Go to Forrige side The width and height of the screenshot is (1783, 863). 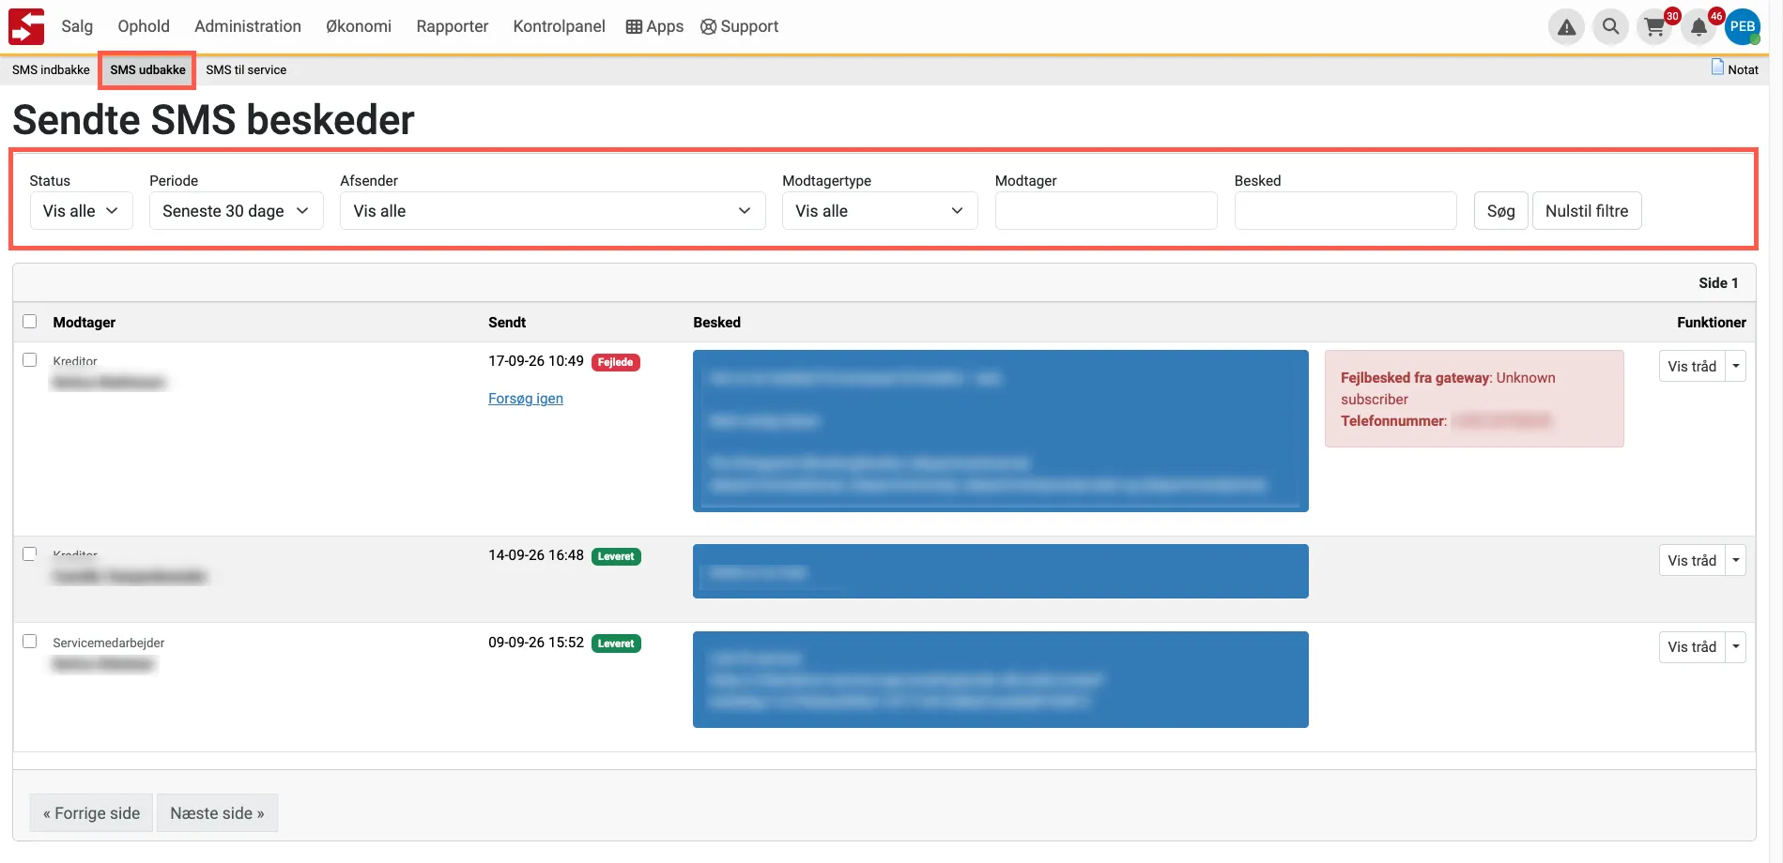click(91, 813)
